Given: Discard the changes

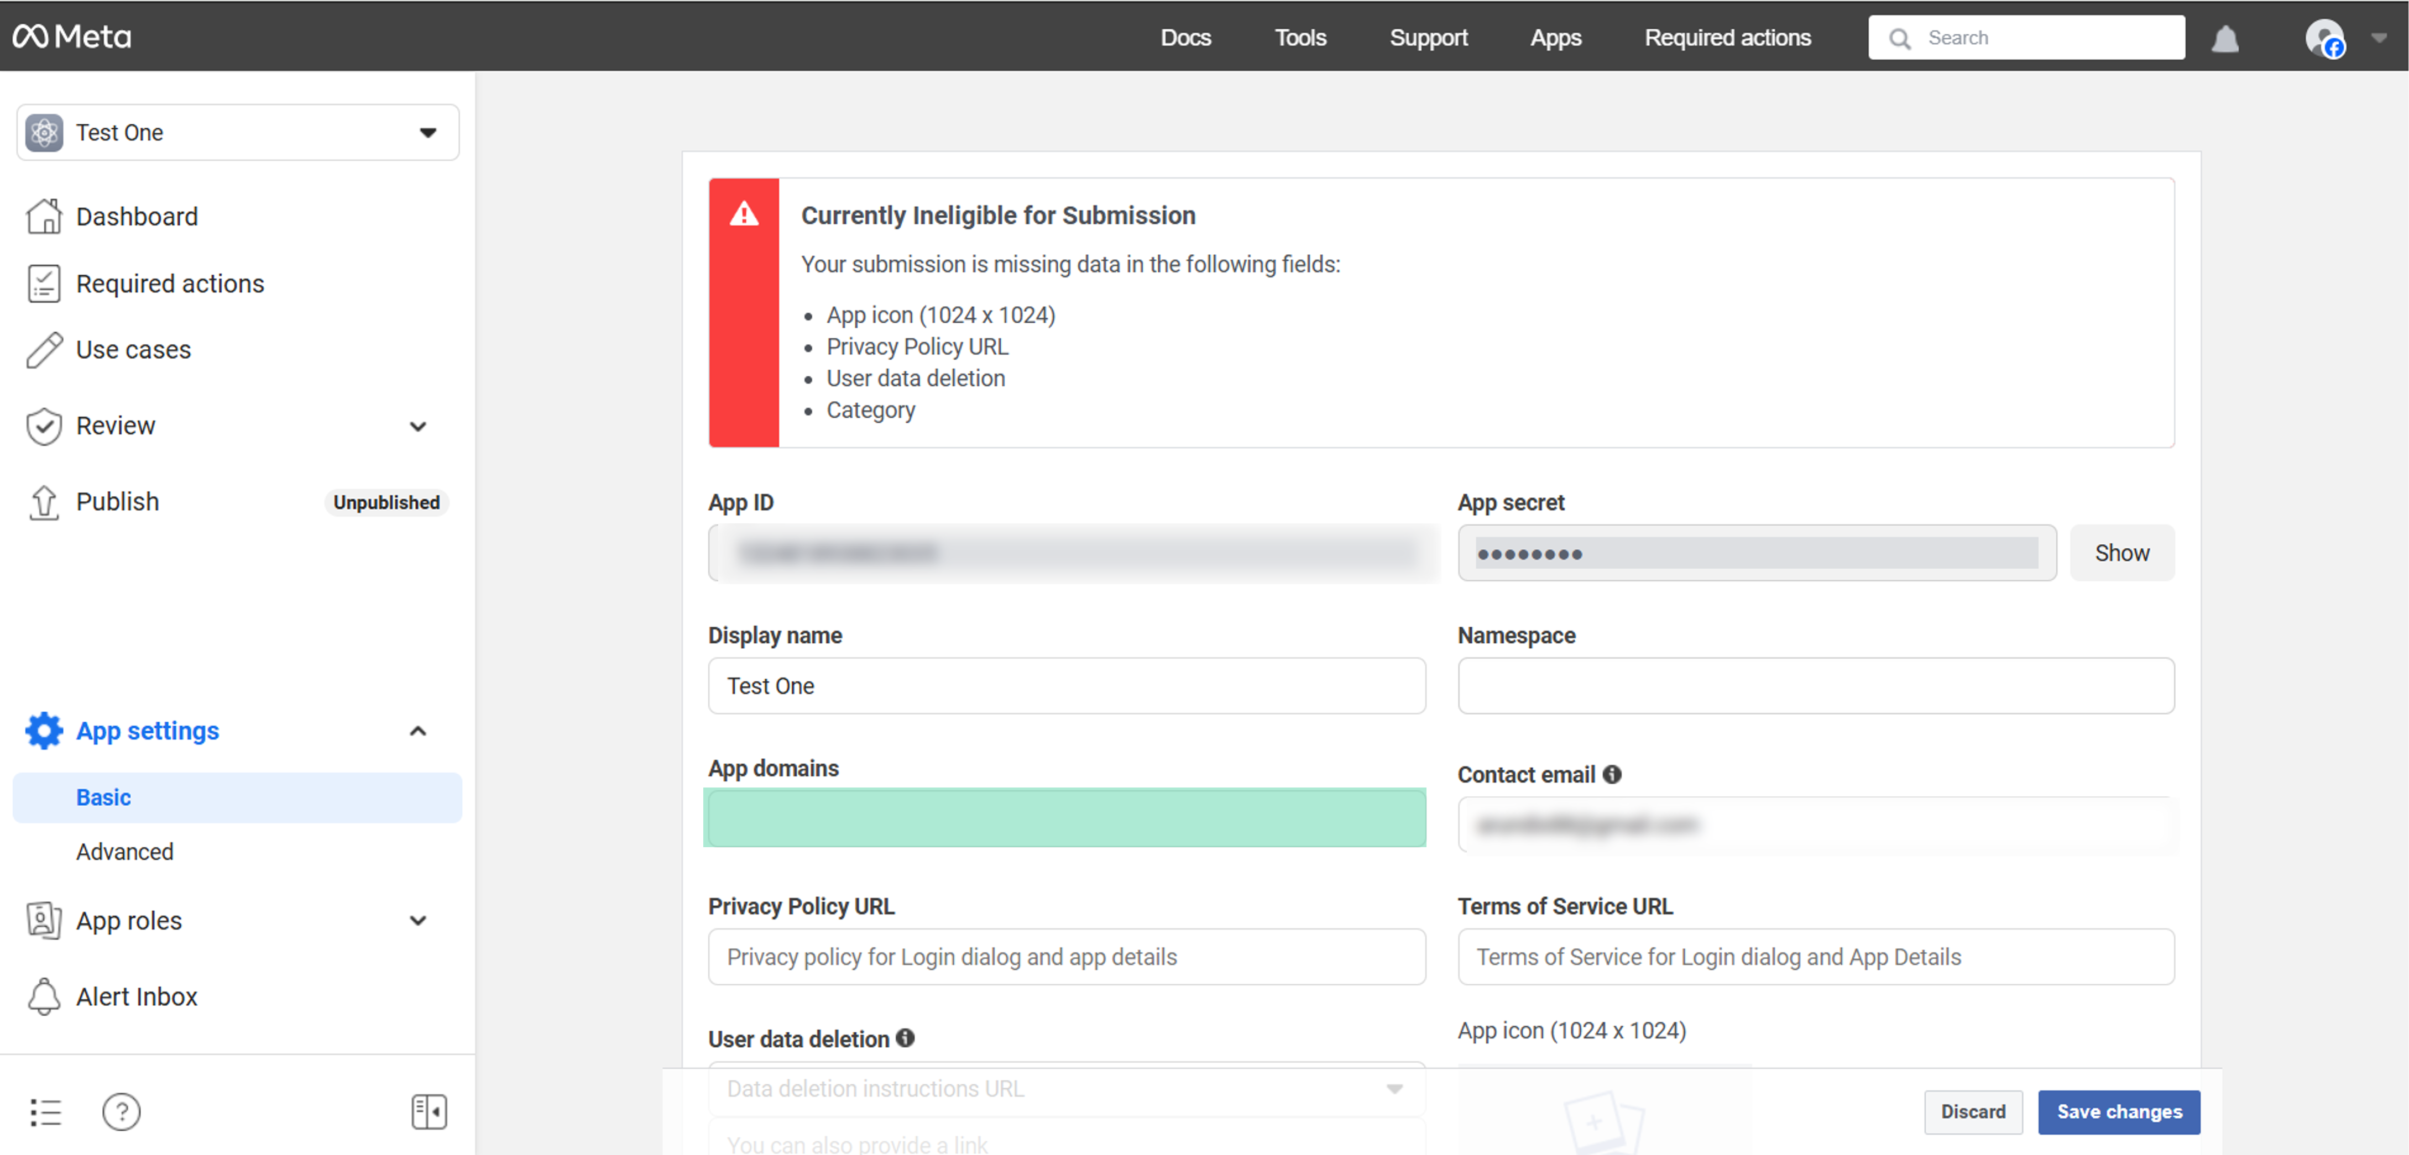Looking at the screenshot, I should click(x=1972, y=1112).
